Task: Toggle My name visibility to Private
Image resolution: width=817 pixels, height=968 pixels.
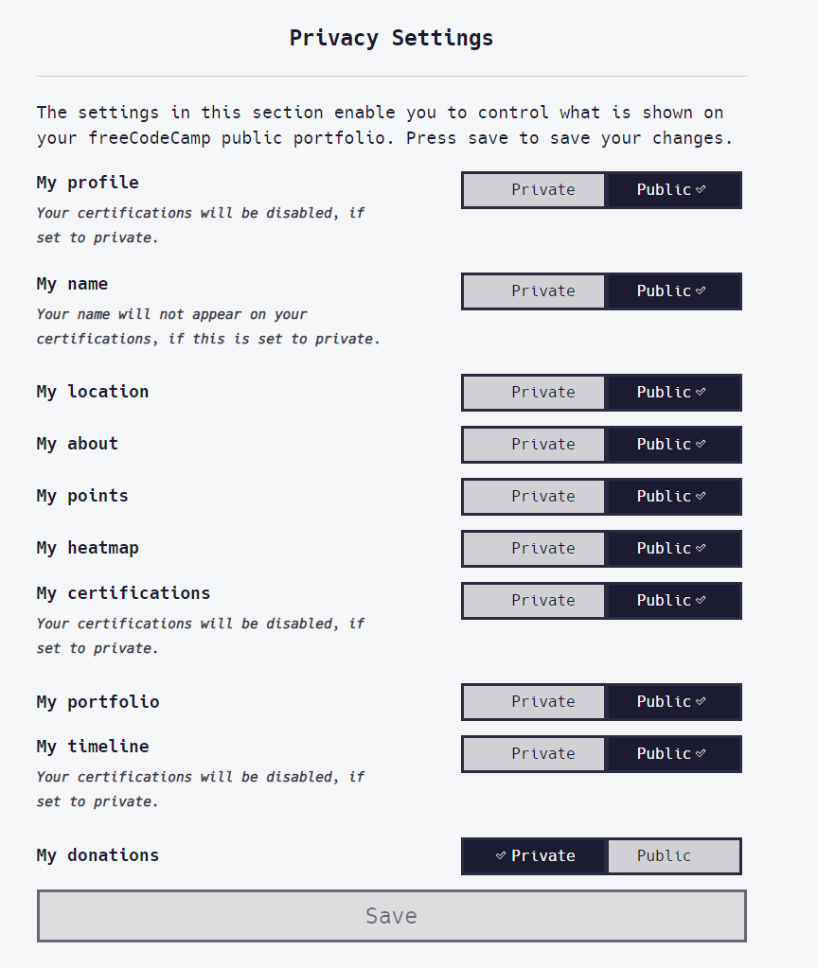Action: (x=533, y=290)
